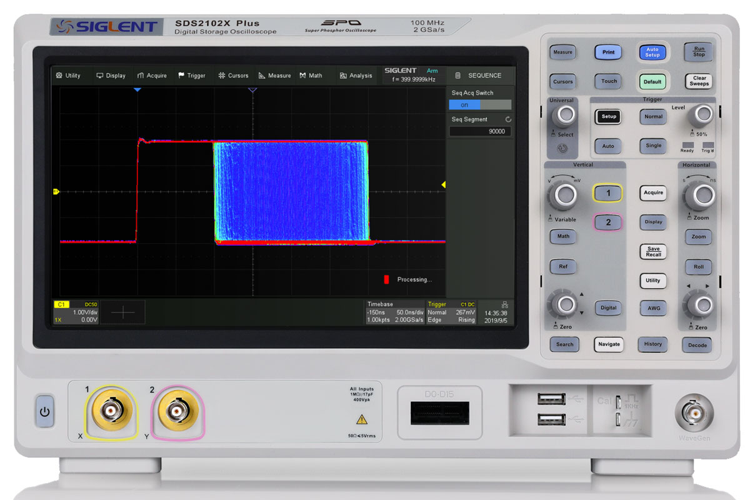
Task: Push the trigger Level knob
Action: (704, 114)
